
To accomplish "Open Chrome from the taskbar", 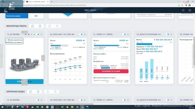I will [67, 107].
